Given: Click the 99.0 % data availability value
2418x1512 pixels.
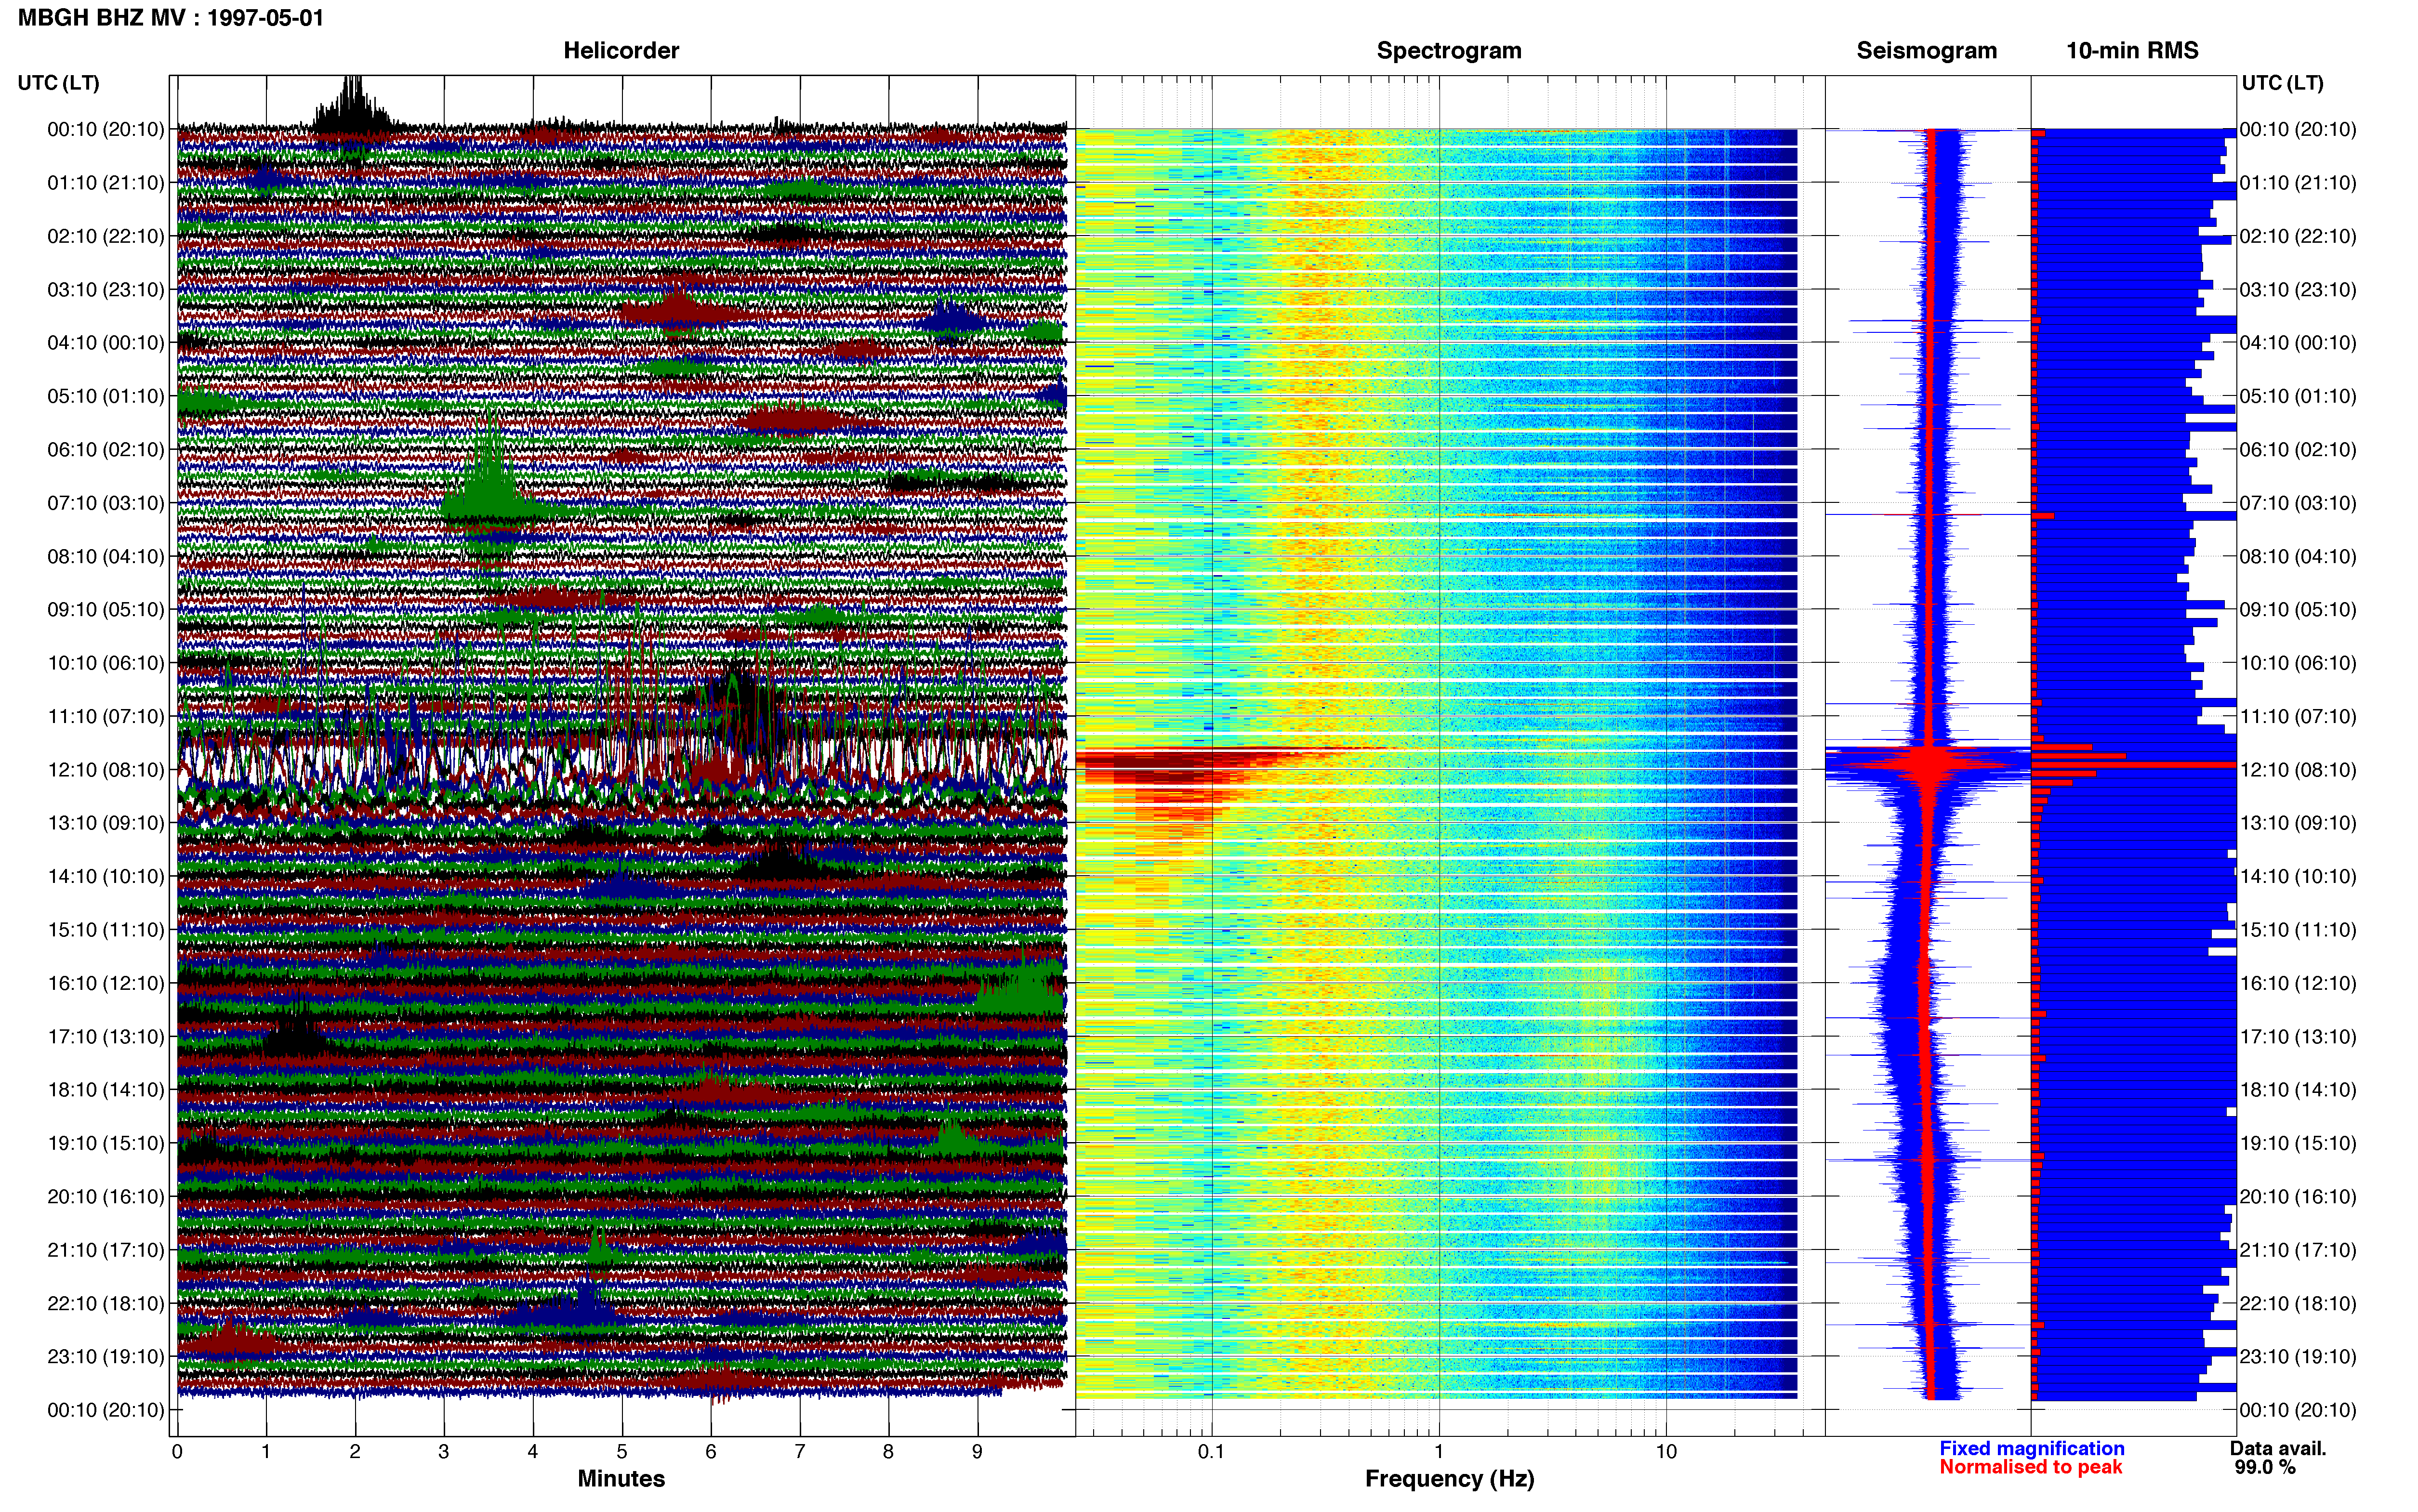Looking at the screenshot, I should coord(2265,1467).
